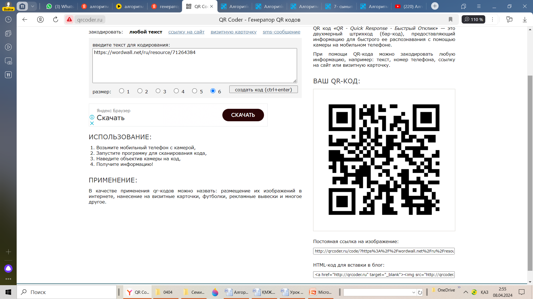Open the screenshot tool sidebar icon
Image resolution: width=533 pixels, height=299 pixels.
click(x=8, y=61)
